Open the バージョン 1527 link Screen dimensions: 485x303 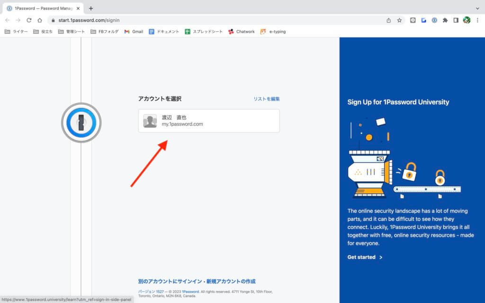click(x=151, y=292)
